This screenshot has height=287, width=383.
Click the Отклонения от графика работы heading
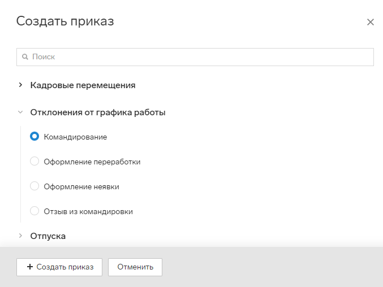(x=98, y=112)
